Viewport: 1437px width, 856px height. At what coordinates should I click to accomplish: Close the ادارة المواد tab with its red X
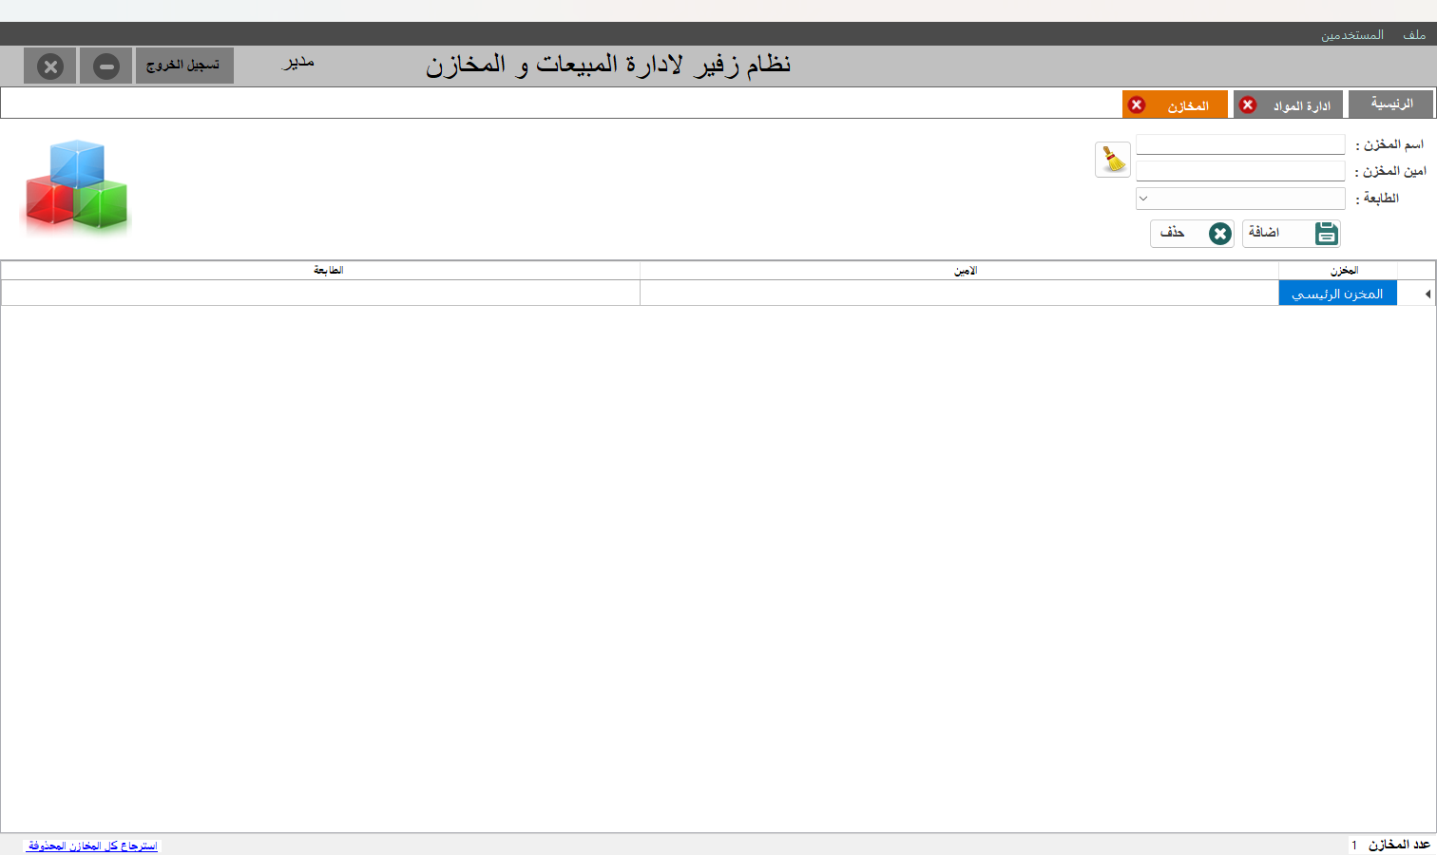(1248, 105)
